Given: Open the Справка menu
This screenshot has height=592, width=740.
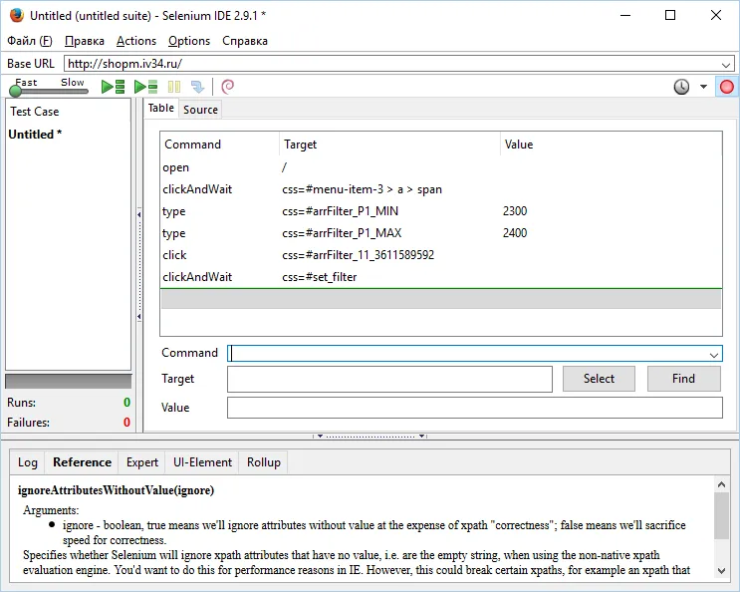Looking at the screenshot, I should [x=245, y=41].
